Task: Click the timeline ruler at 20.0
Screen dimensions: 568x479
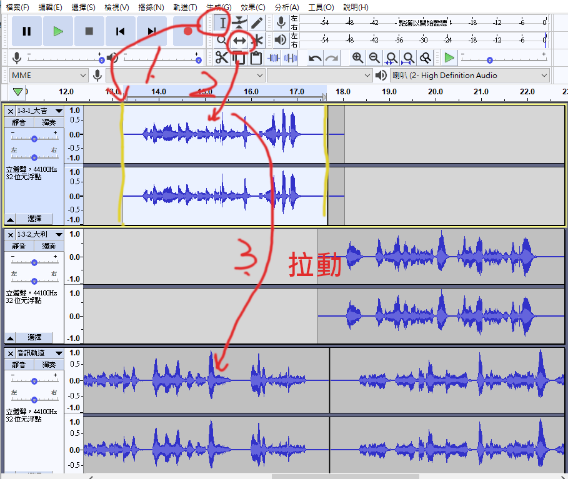Action: (435, 92)
